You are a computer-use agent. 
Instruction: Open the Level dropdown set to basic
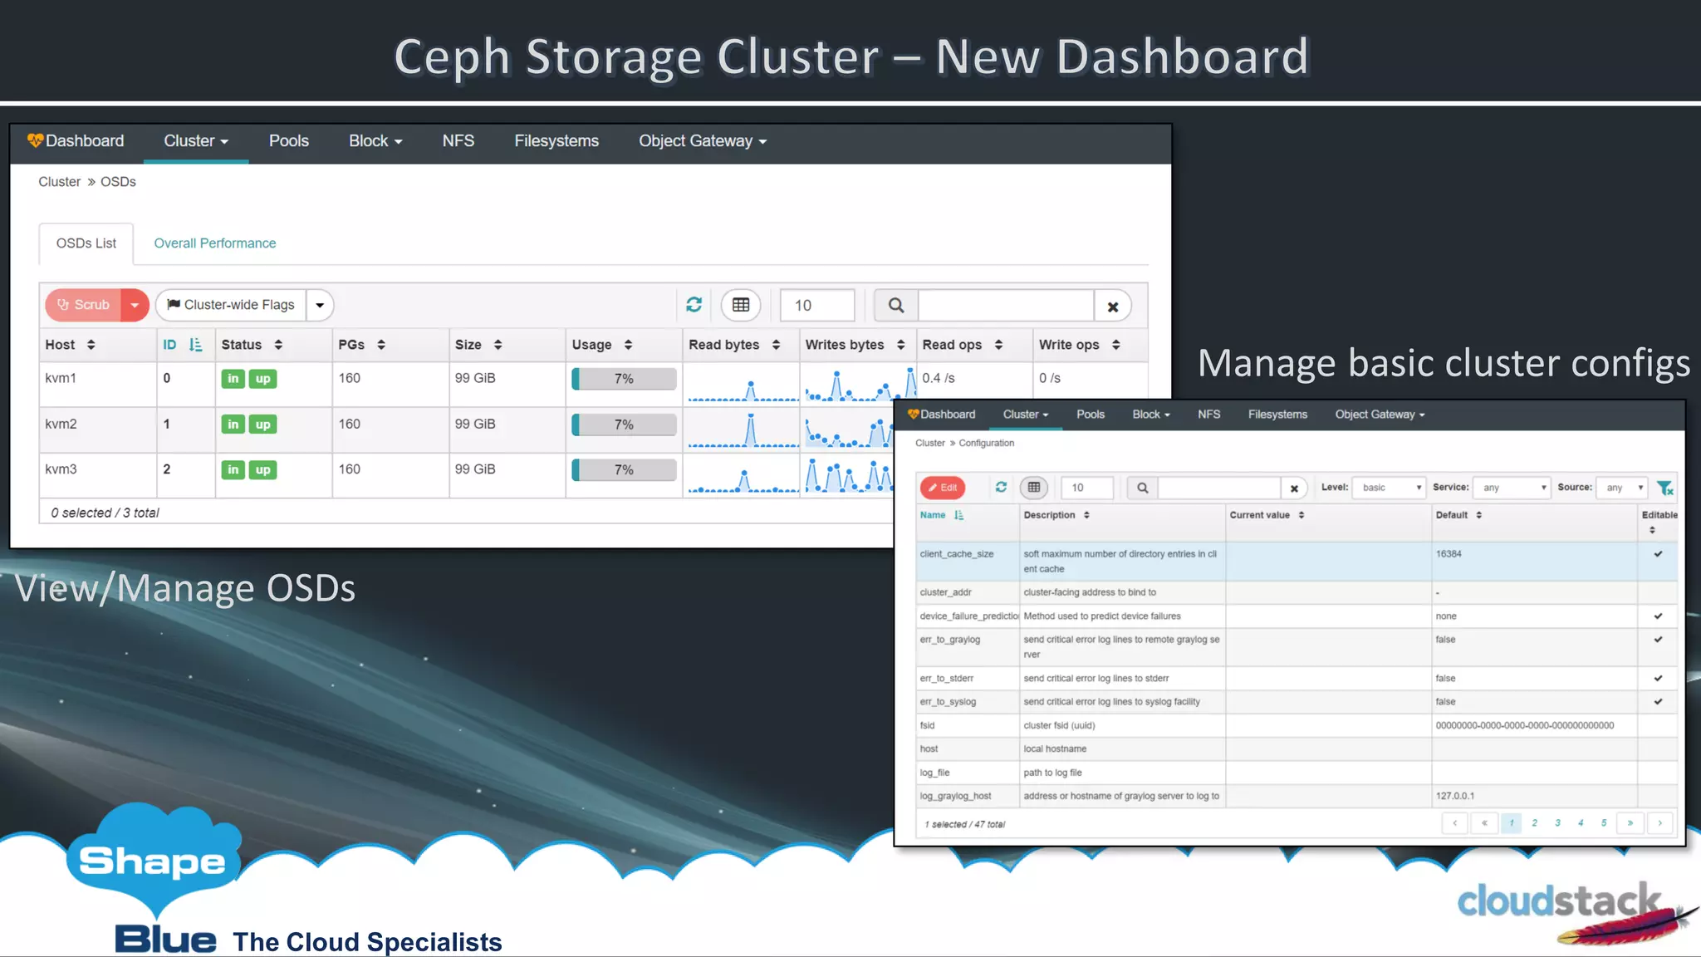pos(1389,488)
